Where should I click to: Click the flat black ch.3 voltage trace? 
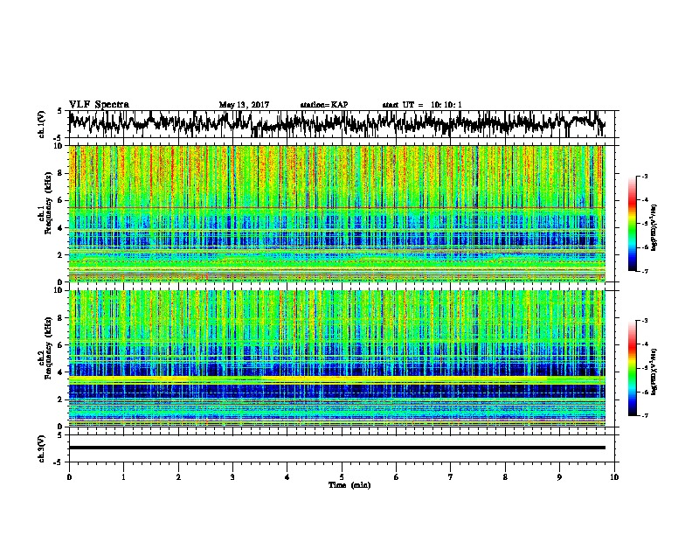pyautogui.click(x=336, y=448)
